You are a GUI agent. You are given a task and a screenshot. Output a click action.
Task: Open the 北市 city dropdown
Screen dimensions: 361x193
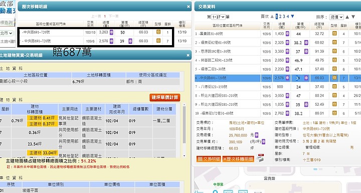(x=6, y=33)
